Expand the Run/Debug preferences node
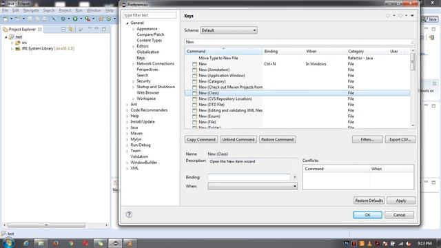The image size is (441, 248). pyautogui.click(x=127, y=145)
